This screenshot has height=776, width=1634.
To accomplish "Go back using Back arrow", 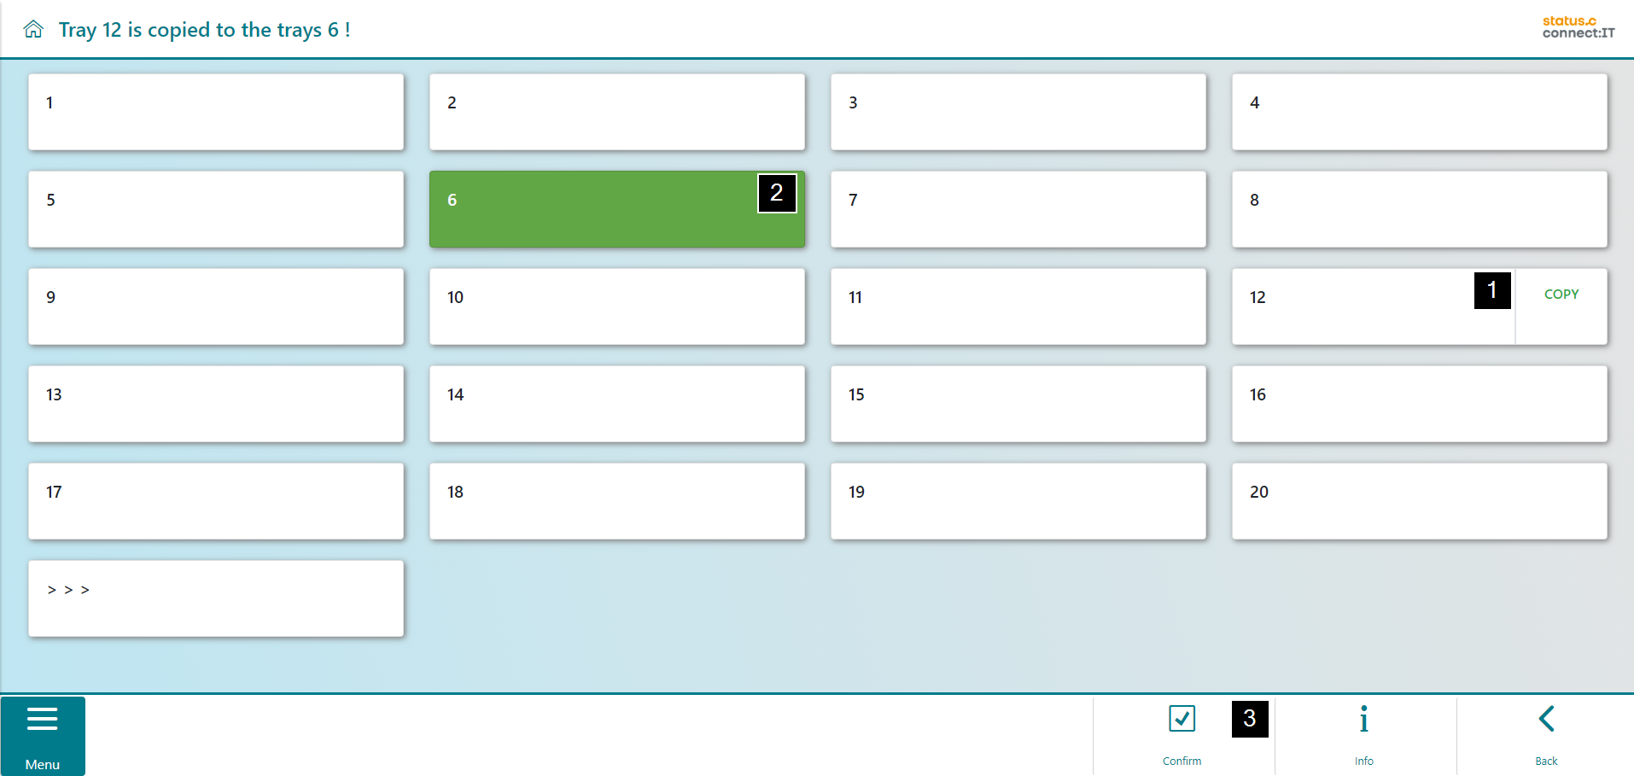I will [1545, 720].
